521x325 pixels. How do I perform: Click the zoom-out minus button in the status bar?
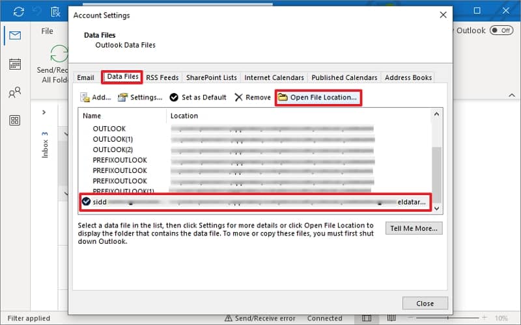[412, 318]
